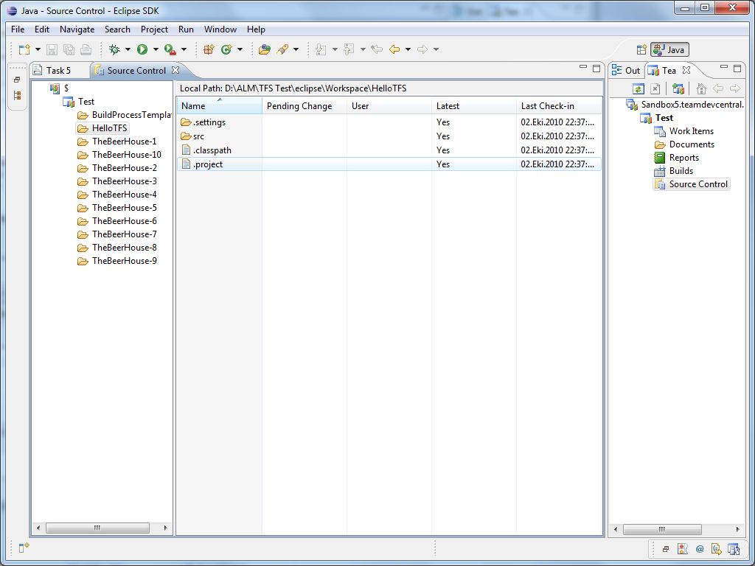Open the Run dropdown arrow
The width and height of the screenshot is (755, 566).
(156, 49)
